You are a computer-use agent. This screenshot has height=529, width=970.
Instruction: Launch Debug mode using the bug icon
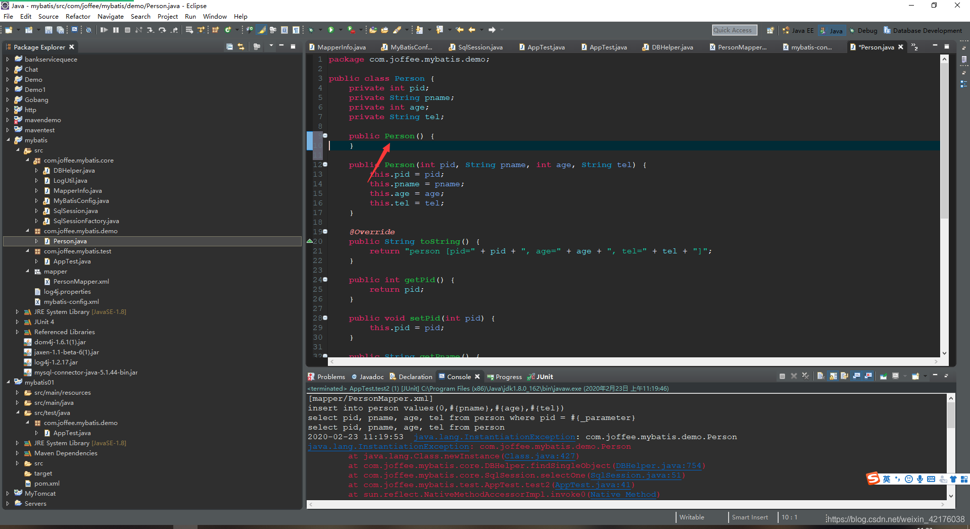coord(312,30)
